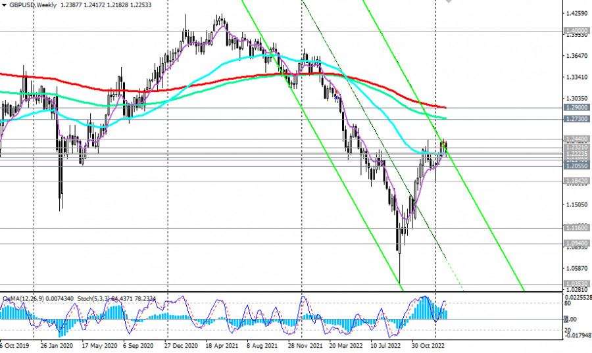Image resolution: width=592 pixels, height=353 pixels.
Task: Select the 1.4000 price level label
Action: (x=576, y=30)
